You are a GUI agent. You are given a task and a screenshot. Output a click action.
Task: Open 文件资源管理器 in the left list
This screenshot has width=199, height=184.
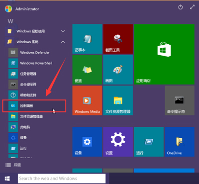(x=35, y=116)
